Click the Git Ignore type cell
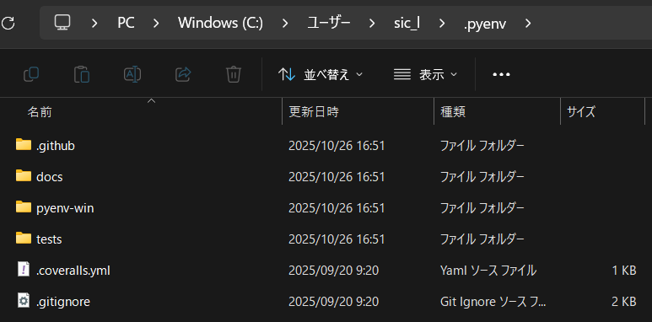652x322 pixels. pyautogui.click(x=493, y=302)
